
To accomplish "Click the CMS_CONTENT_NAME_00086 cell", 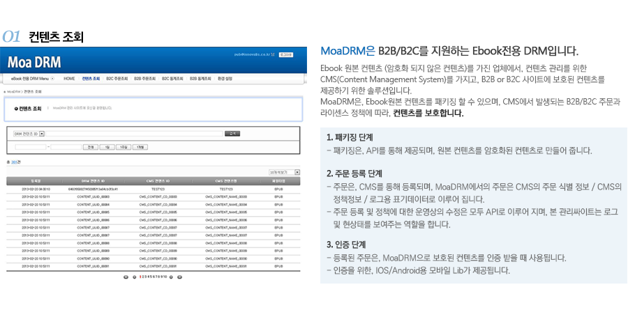I will pos(226,220).
